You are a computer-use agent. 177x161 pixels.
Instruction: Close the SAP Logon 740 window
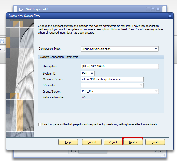(x=158, y=9)
